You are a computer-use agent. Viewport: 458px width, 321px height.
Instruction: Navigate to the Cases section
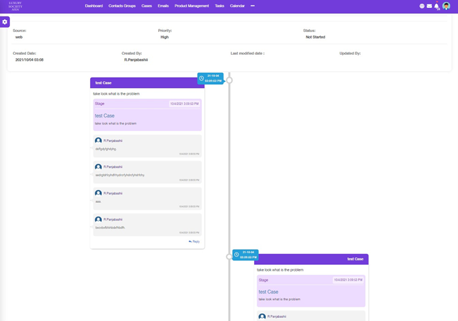[x=146, y=6]
